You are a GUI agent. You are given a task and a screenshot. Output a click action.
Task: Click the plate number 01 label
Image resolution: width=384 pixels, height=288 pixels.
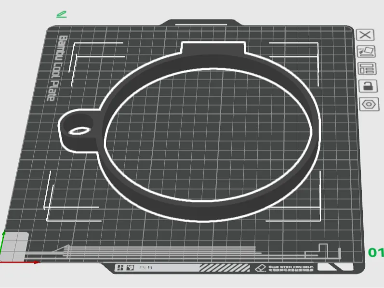(x=376, y=252)
